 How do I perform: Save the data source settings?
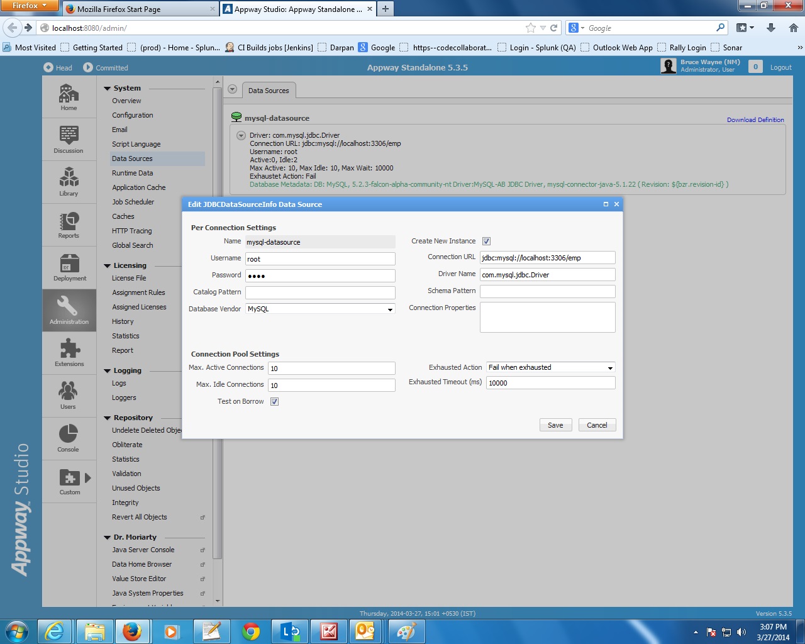[555, 425]
